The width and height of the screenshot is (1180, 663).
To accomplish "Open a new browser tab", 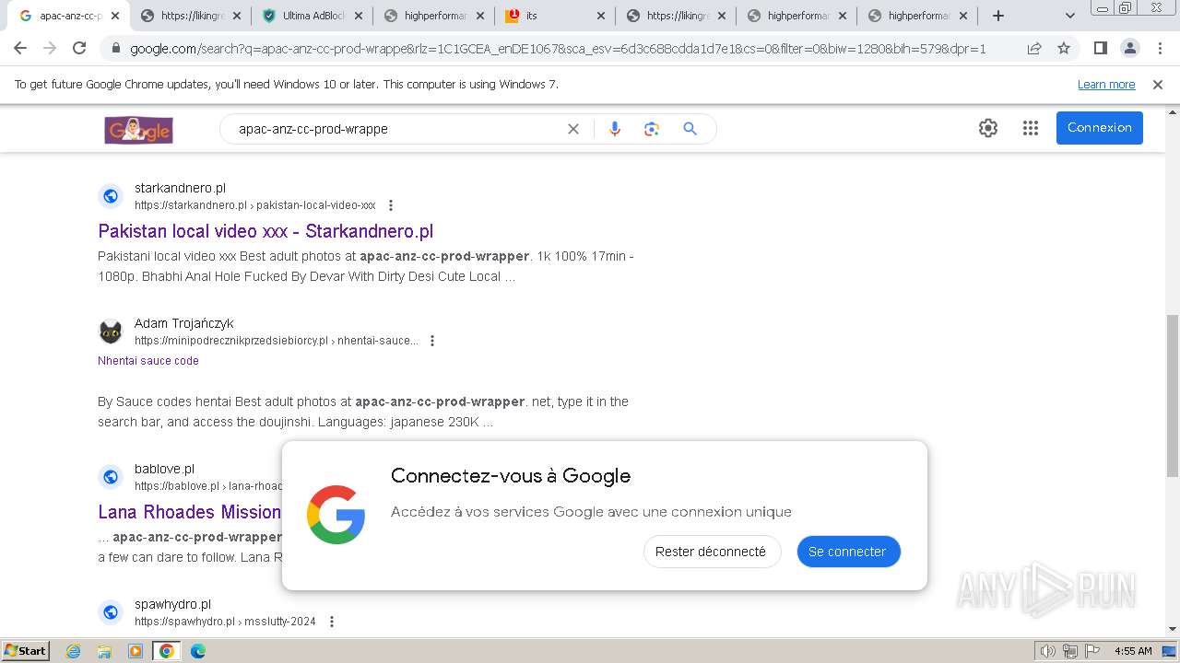I will point(998,16).
